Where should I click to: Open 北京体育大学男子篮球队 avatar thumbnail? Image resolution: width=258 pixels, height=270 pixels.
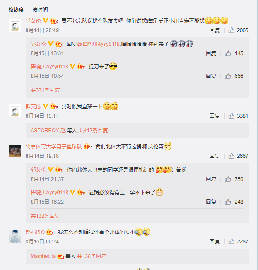(x=15, y=151)
